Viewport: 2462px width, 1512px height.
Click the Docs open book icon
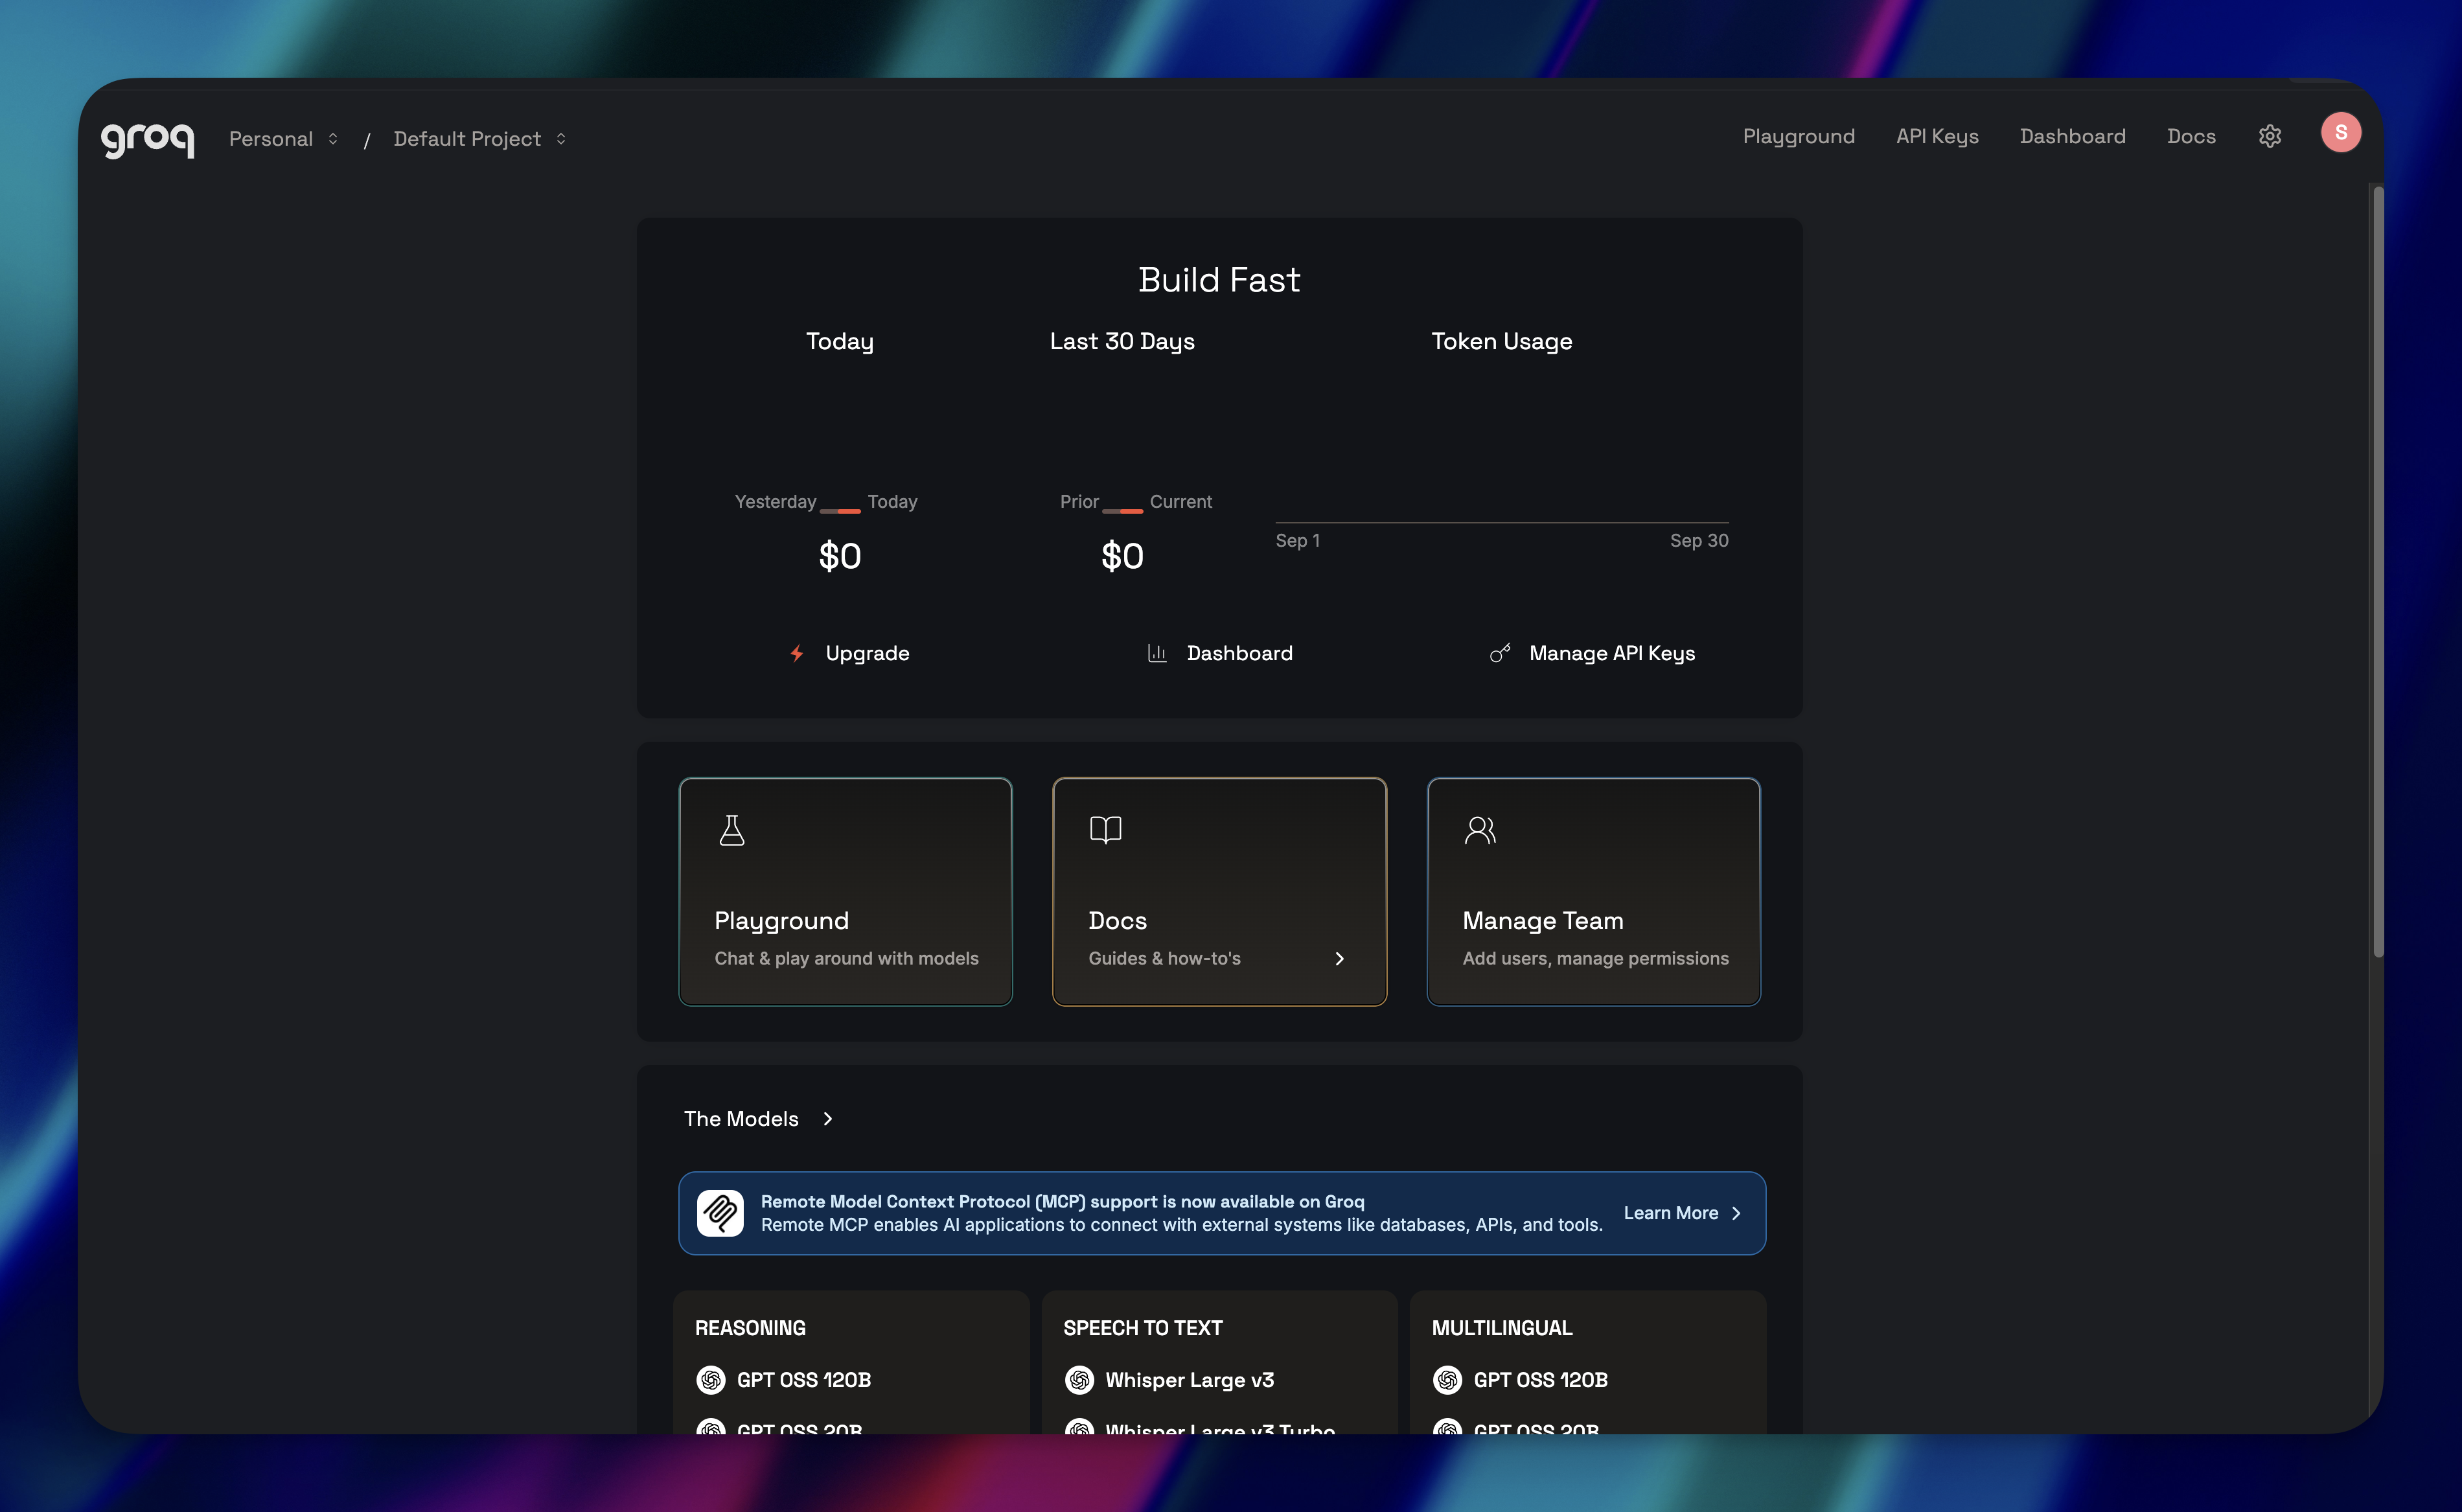(x=1105, y=830)
